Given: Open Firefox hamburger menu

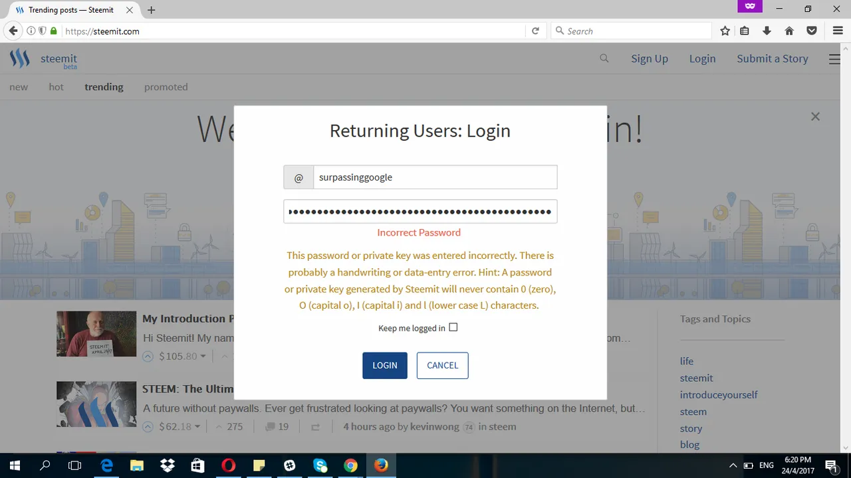Looking at the screenshot, I should (838, 31).
